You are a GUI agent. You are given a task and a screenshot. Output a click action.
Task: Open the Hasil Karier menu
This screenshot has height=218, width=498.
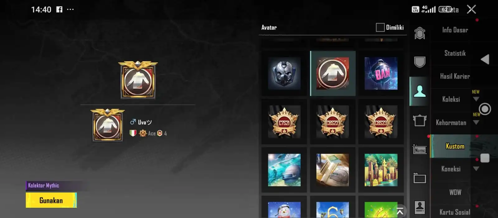455,76
